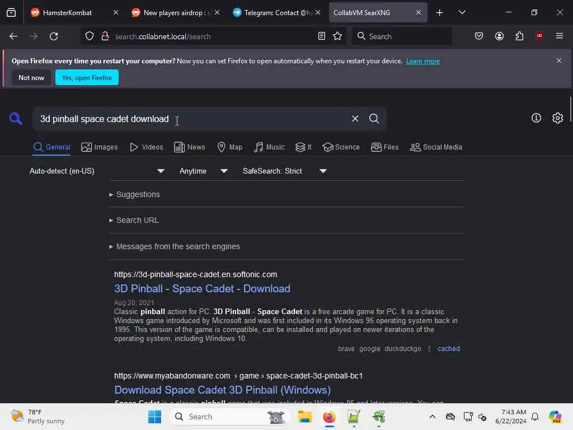The height and width of the screenshot is (430, 573).
Task: Click the SearXNG magnifier logo
Action: 16,119
